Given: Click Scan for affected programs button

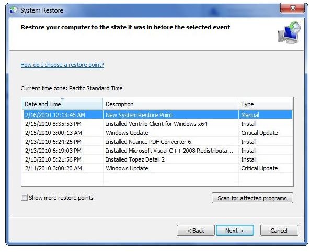Looking at the screenshot, I should [x=252, y=198].
